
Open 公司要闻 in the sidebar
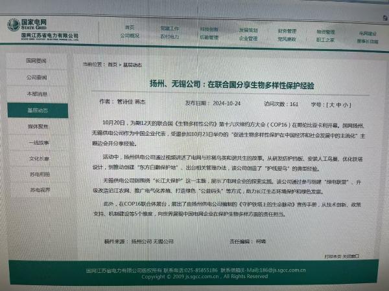(x=37, y=77)
